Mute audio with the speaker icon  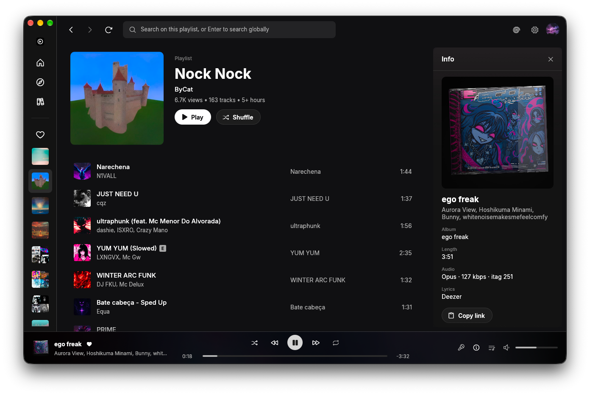[x=506, y=348]
